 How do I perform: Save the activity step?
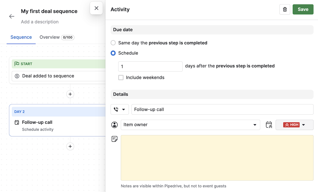[303, 9]
